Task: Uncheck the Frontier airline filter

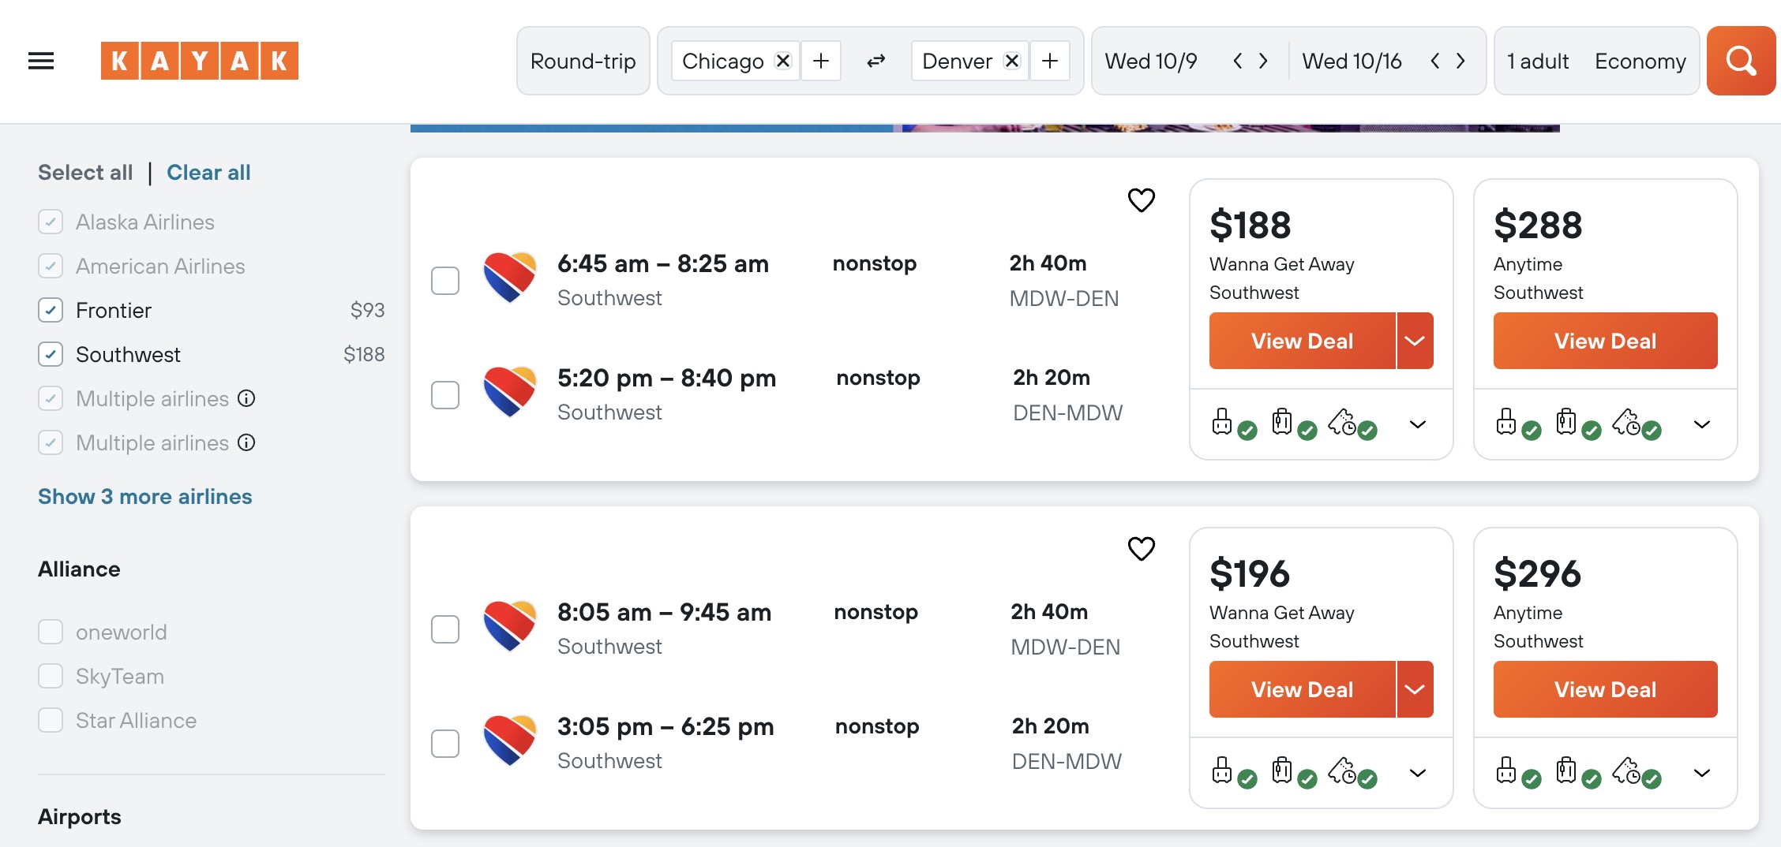Action: (50, 310)
